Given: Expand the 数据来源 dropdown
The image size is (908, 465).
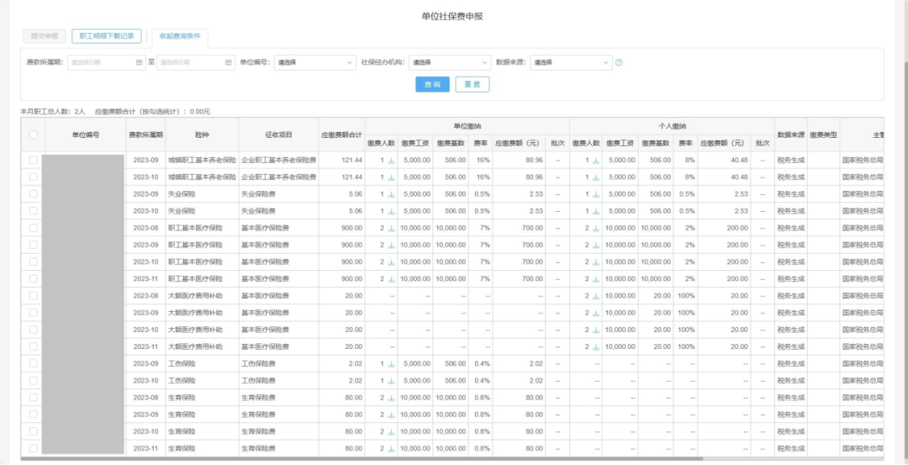Looking at the screenshot, I should pyautogui.click(x=571, y=62).
